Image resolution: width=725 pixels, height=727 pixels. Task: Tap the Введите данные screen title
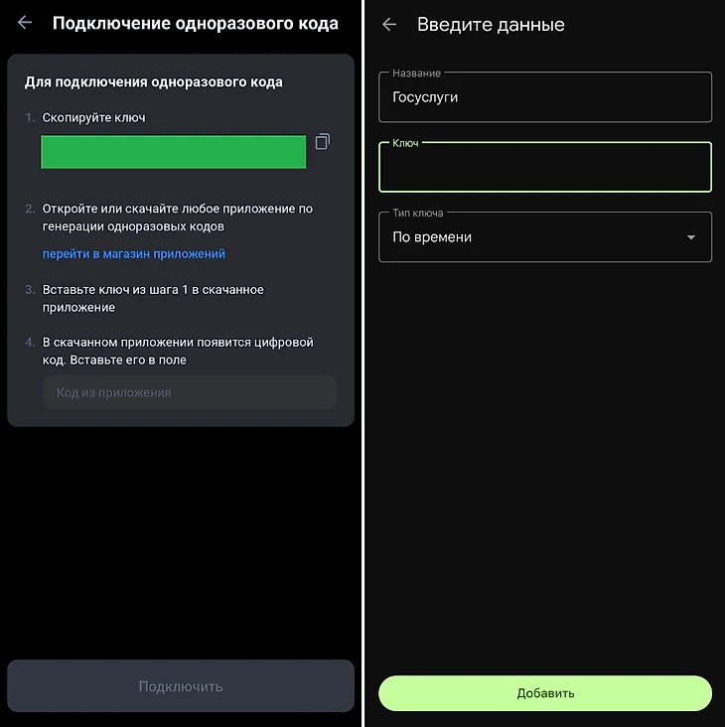tap(491, 25)
